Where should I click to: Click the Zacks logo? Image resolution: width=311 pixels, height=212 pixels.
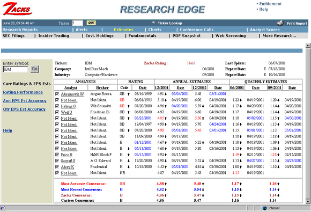(x=18, y=9)
